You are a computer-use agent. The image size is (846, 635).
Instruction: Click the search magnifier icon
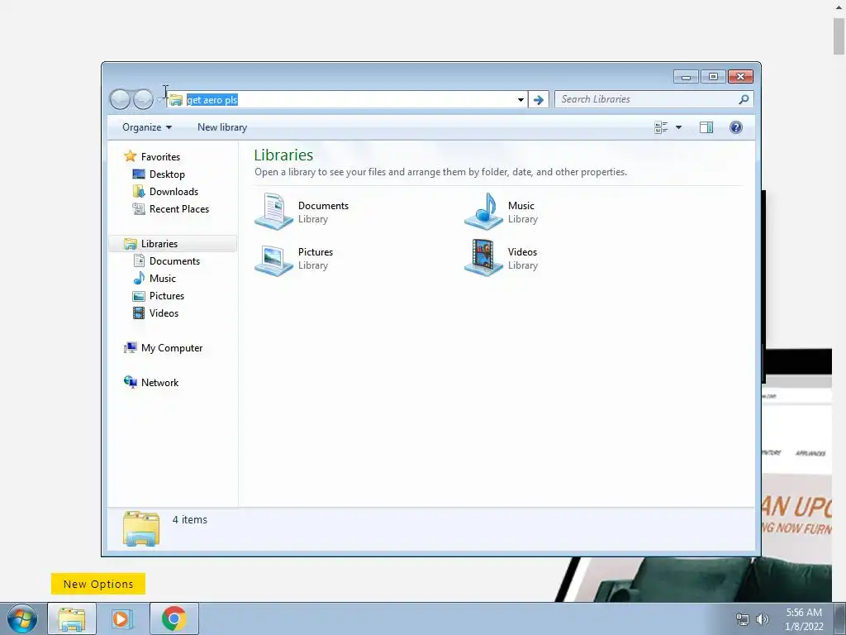(744, 99)
